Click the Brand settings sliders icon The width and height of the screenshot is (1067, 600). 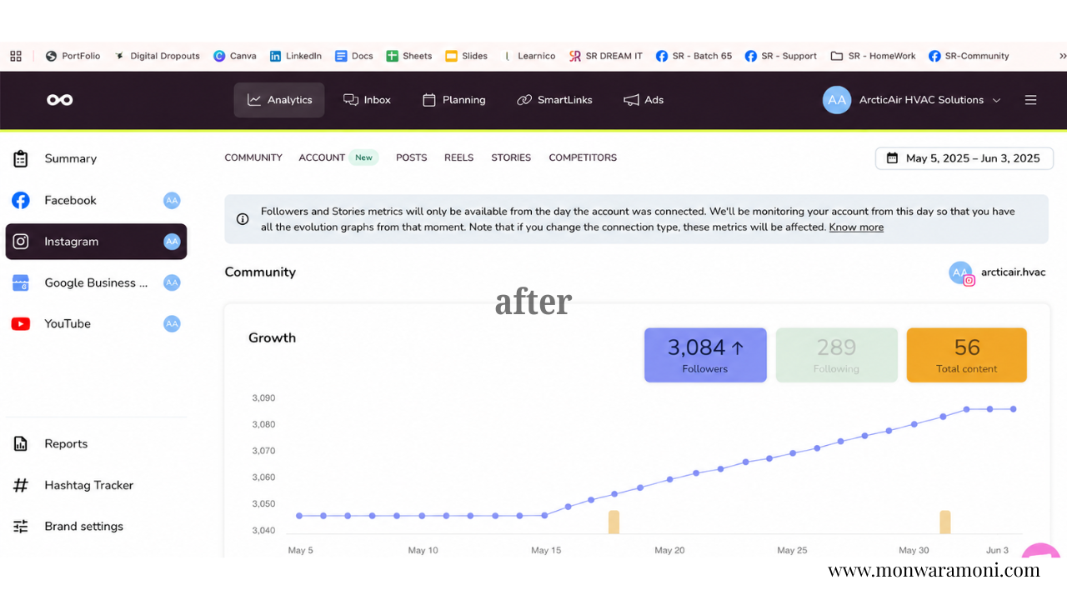click(x=21, y=527)
